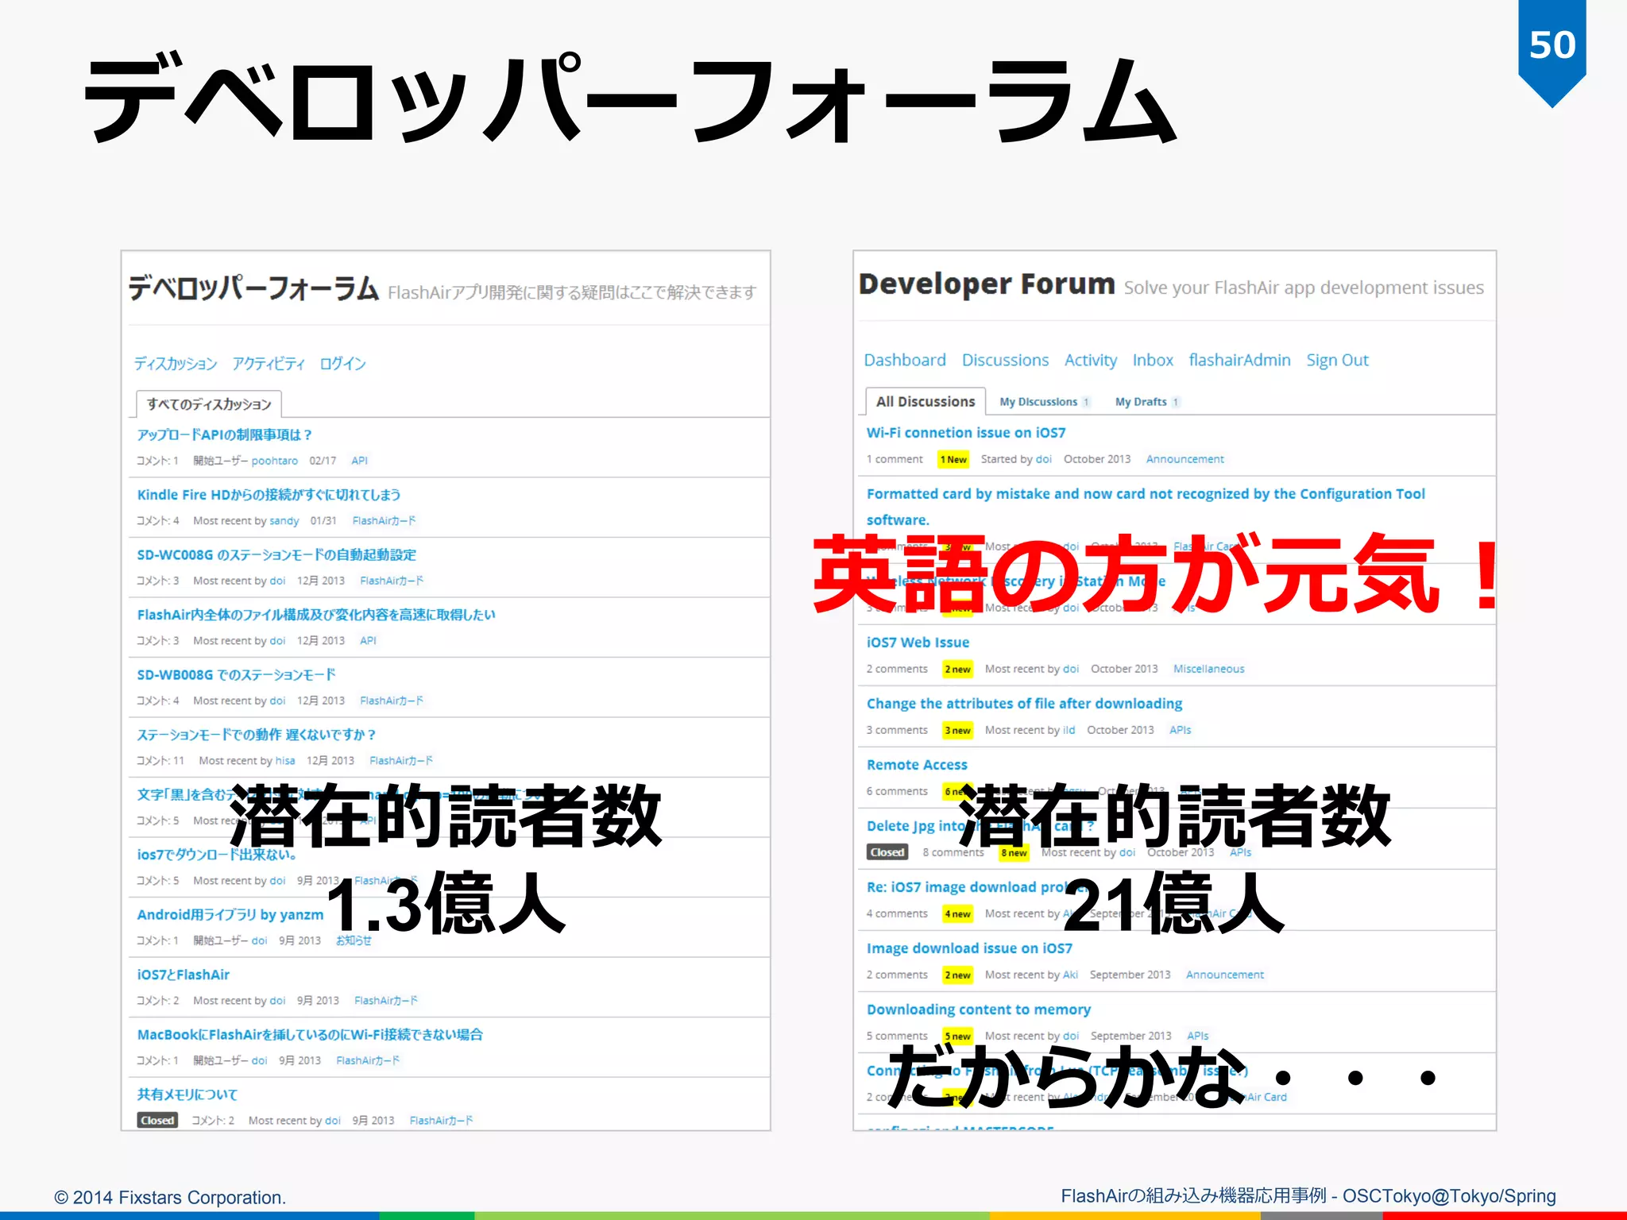Click APIs tag on Downloading content thread
Image resolution: width=1627 pixels, height=1220 pixels.
click(1197, 1036)
